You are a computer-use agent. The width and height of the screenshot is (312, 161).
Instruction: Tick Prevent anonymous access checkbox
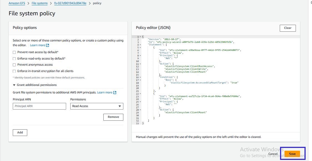coord(14,65)
